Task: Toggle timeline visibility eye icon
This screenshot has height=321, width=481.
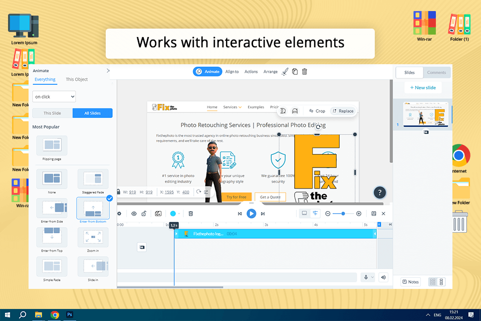Action: point(134,214)
